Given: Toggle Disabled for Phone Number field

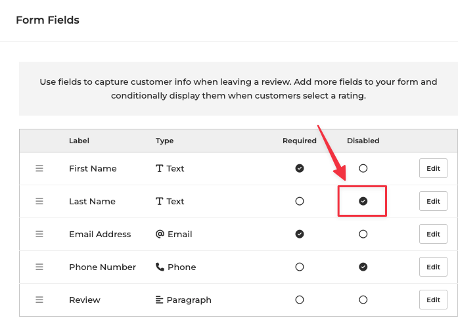Looking at the screenshot, I should [363, 267].
